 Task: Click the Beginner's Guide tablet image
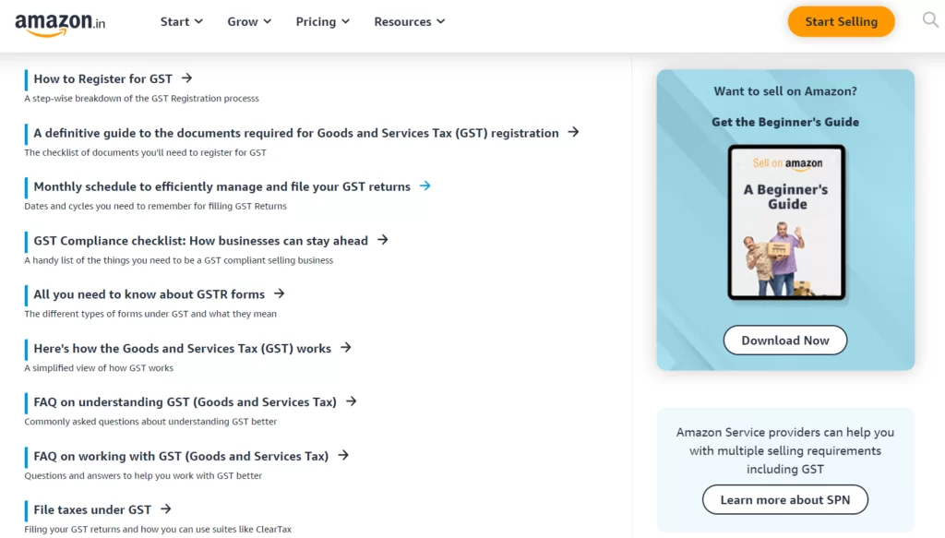coord(786,222)
